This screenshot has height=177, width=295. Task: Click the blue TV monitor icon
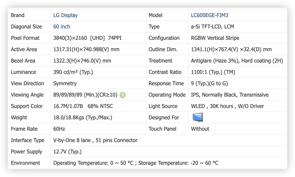[x=198, y=117]
